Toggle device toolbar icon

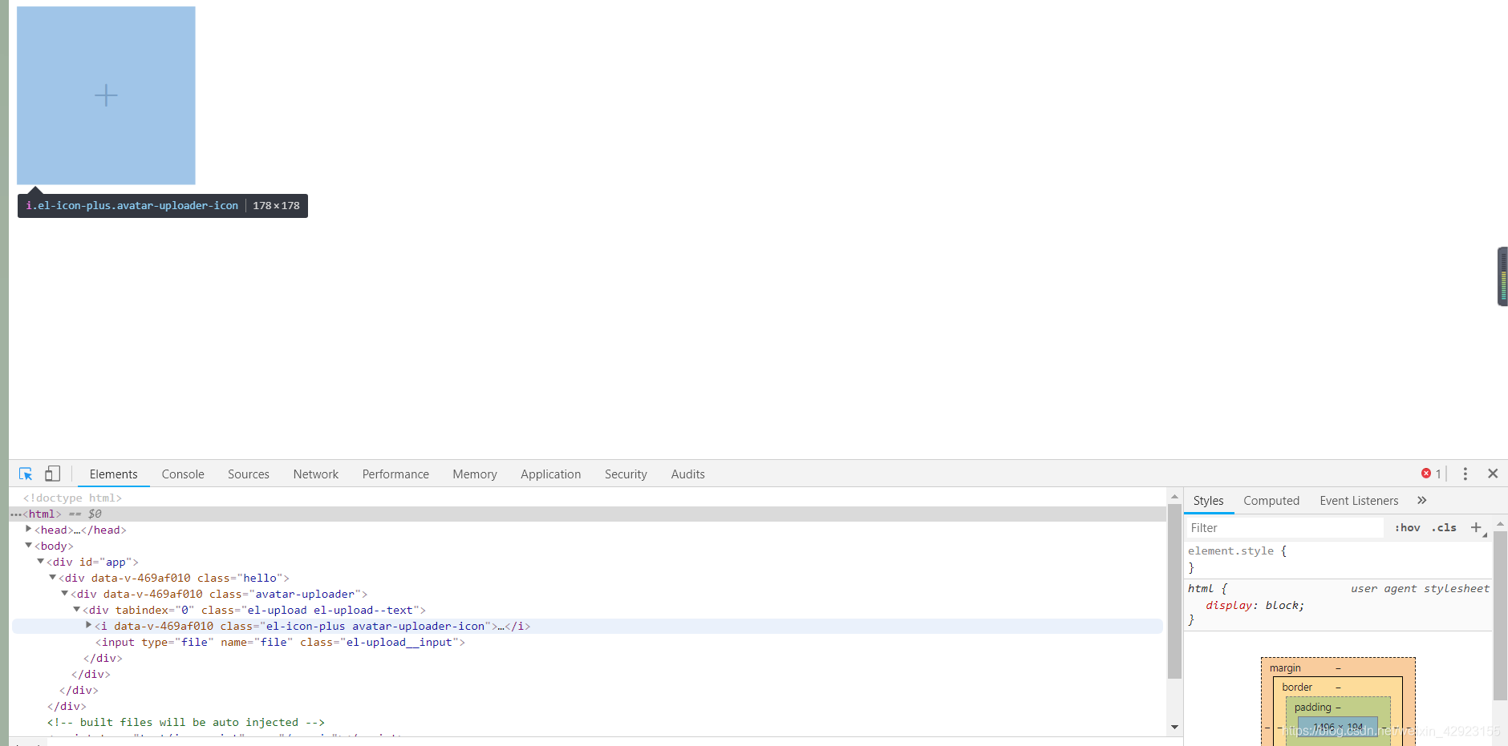[52, 474]
